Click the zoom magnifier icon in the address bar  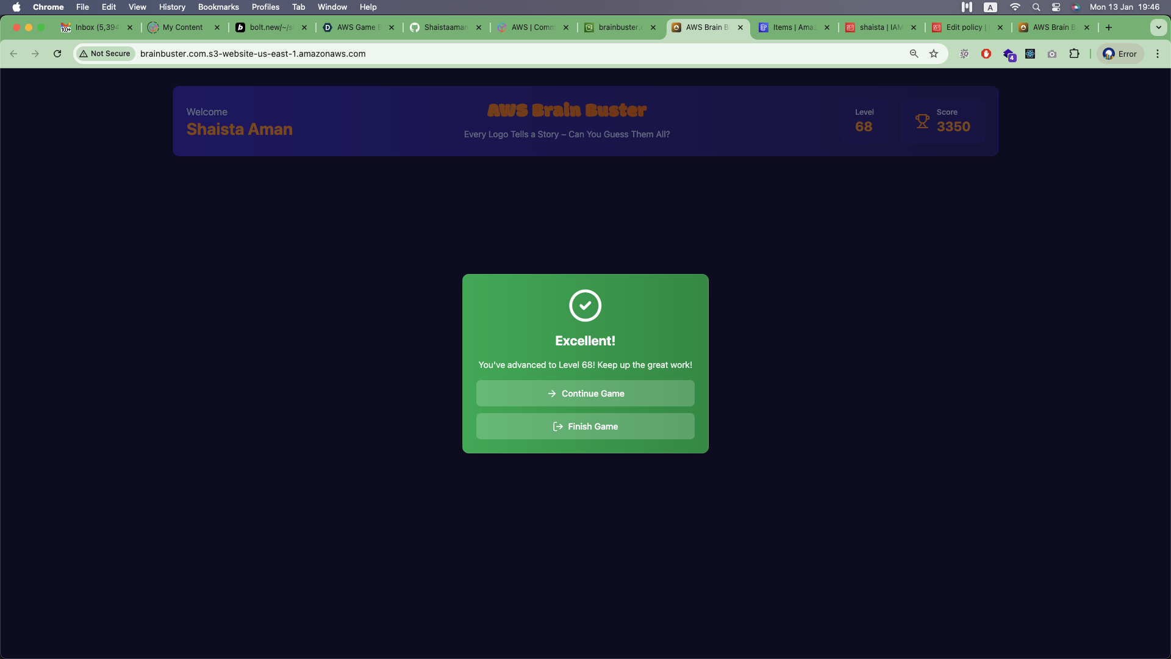click(x=914, y=54)
